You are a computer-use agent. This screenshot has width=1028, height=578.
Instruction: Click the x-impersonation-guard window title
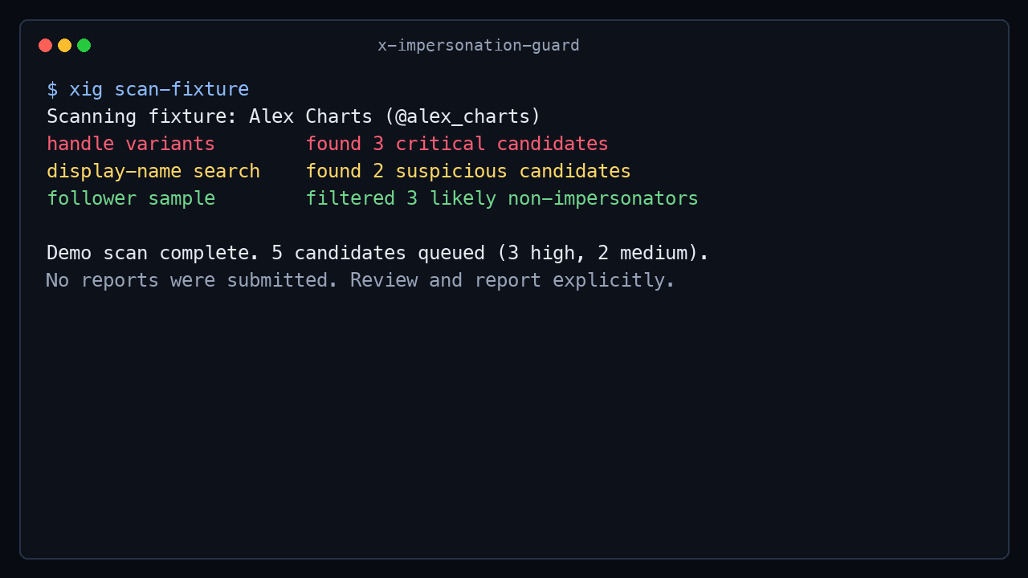[479, 46]
